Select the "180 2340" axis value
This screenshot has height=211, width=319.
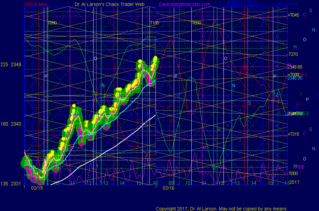pos(11,124)
